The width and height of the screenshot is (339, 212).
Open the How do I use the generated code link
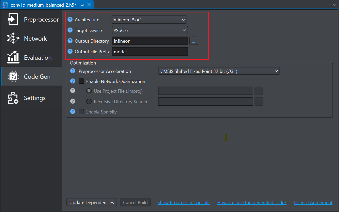(x=252, y=203)
